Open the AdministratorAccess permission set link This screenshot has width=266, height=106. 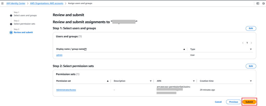pyautogui.click(x=66, y=90)
